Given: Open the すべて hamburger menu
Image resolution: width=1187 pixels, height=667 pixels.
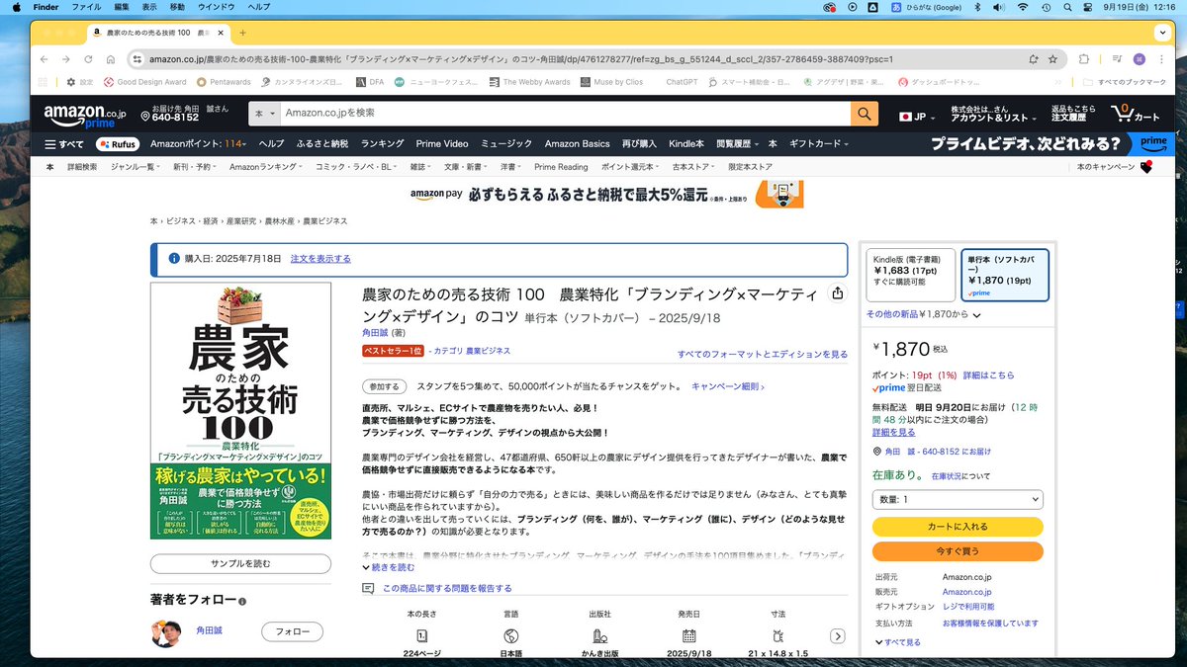Looking at the screenshot, I should tap(64, 144).
